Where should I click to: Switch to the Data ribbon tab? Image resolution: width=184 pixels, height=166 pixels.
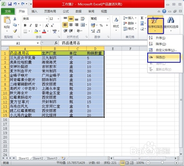click(79, 11)
